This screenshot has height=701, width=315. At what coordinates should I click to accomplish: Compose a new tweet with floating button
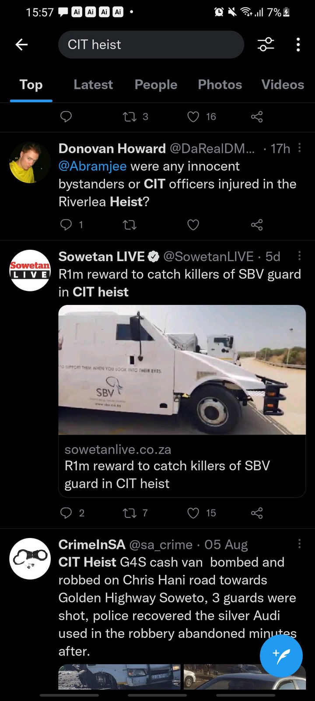coord(281,656)
